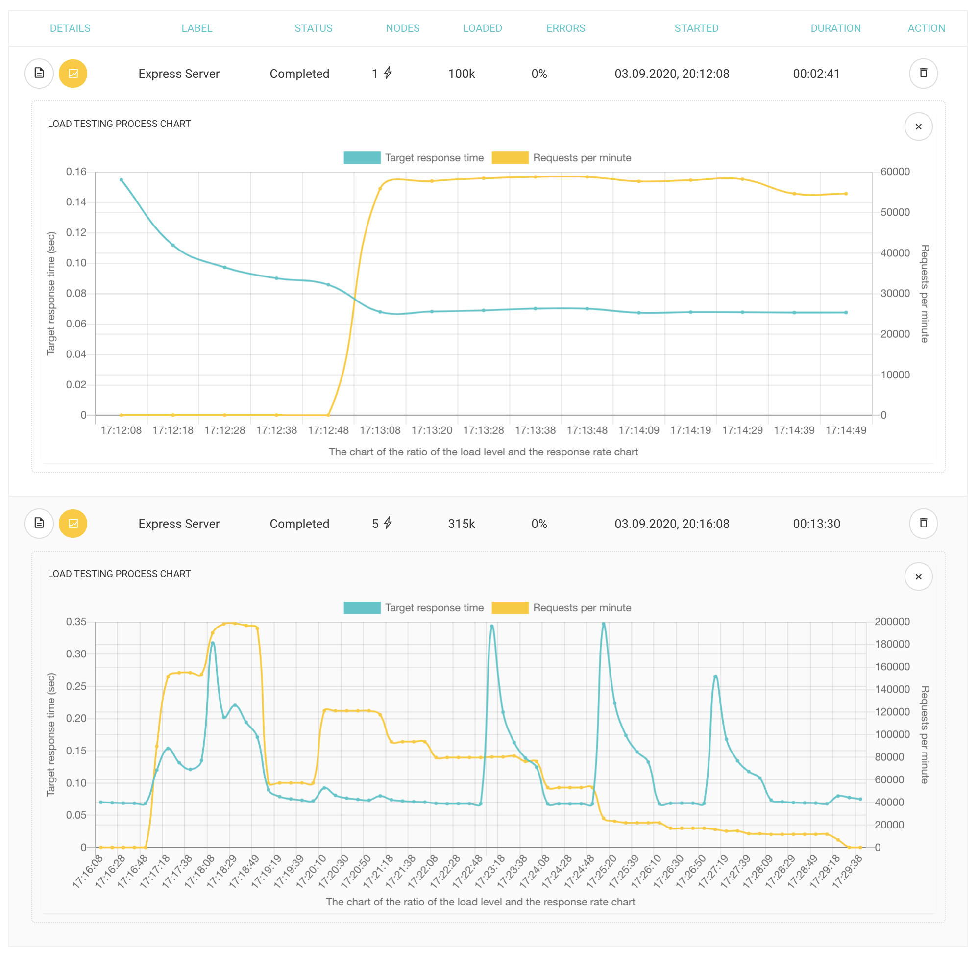Click start time 03.09.2020, 20:12:08
978x954 pixels.
672,74
